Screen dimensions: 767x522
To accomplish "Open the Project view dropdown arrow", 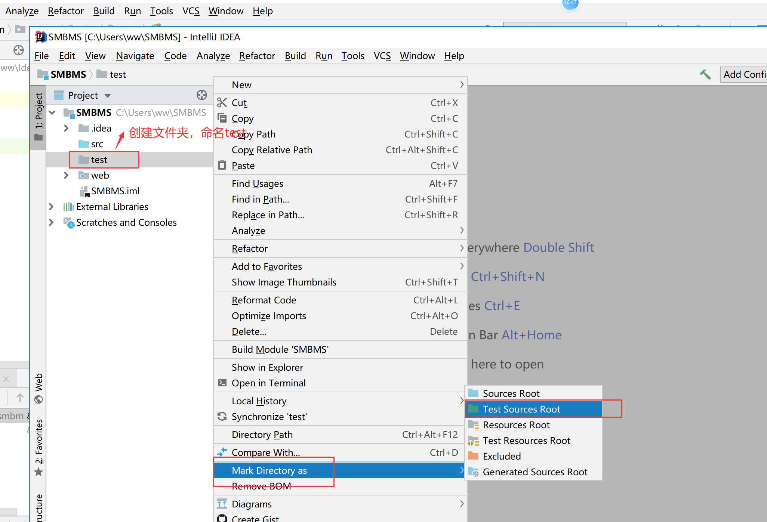I will pos(108,96).
